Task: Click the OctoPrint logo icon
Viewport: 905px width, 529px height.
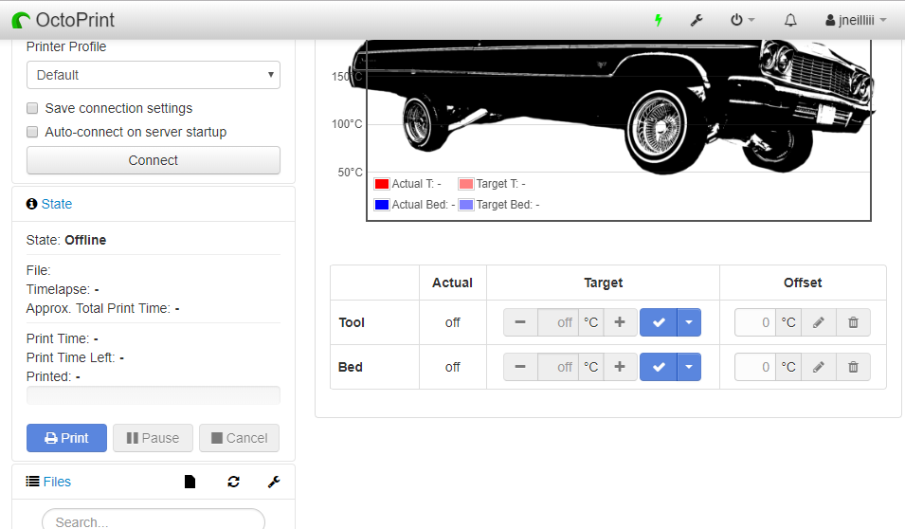Action: [21, 20]
